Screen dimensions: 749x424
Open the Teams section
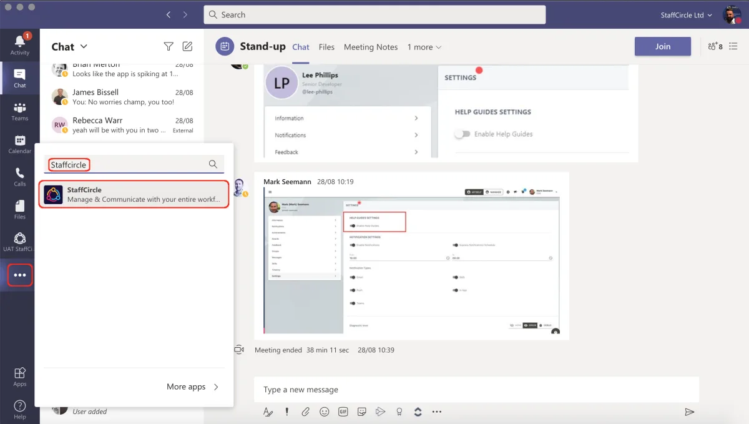point(20,112)
